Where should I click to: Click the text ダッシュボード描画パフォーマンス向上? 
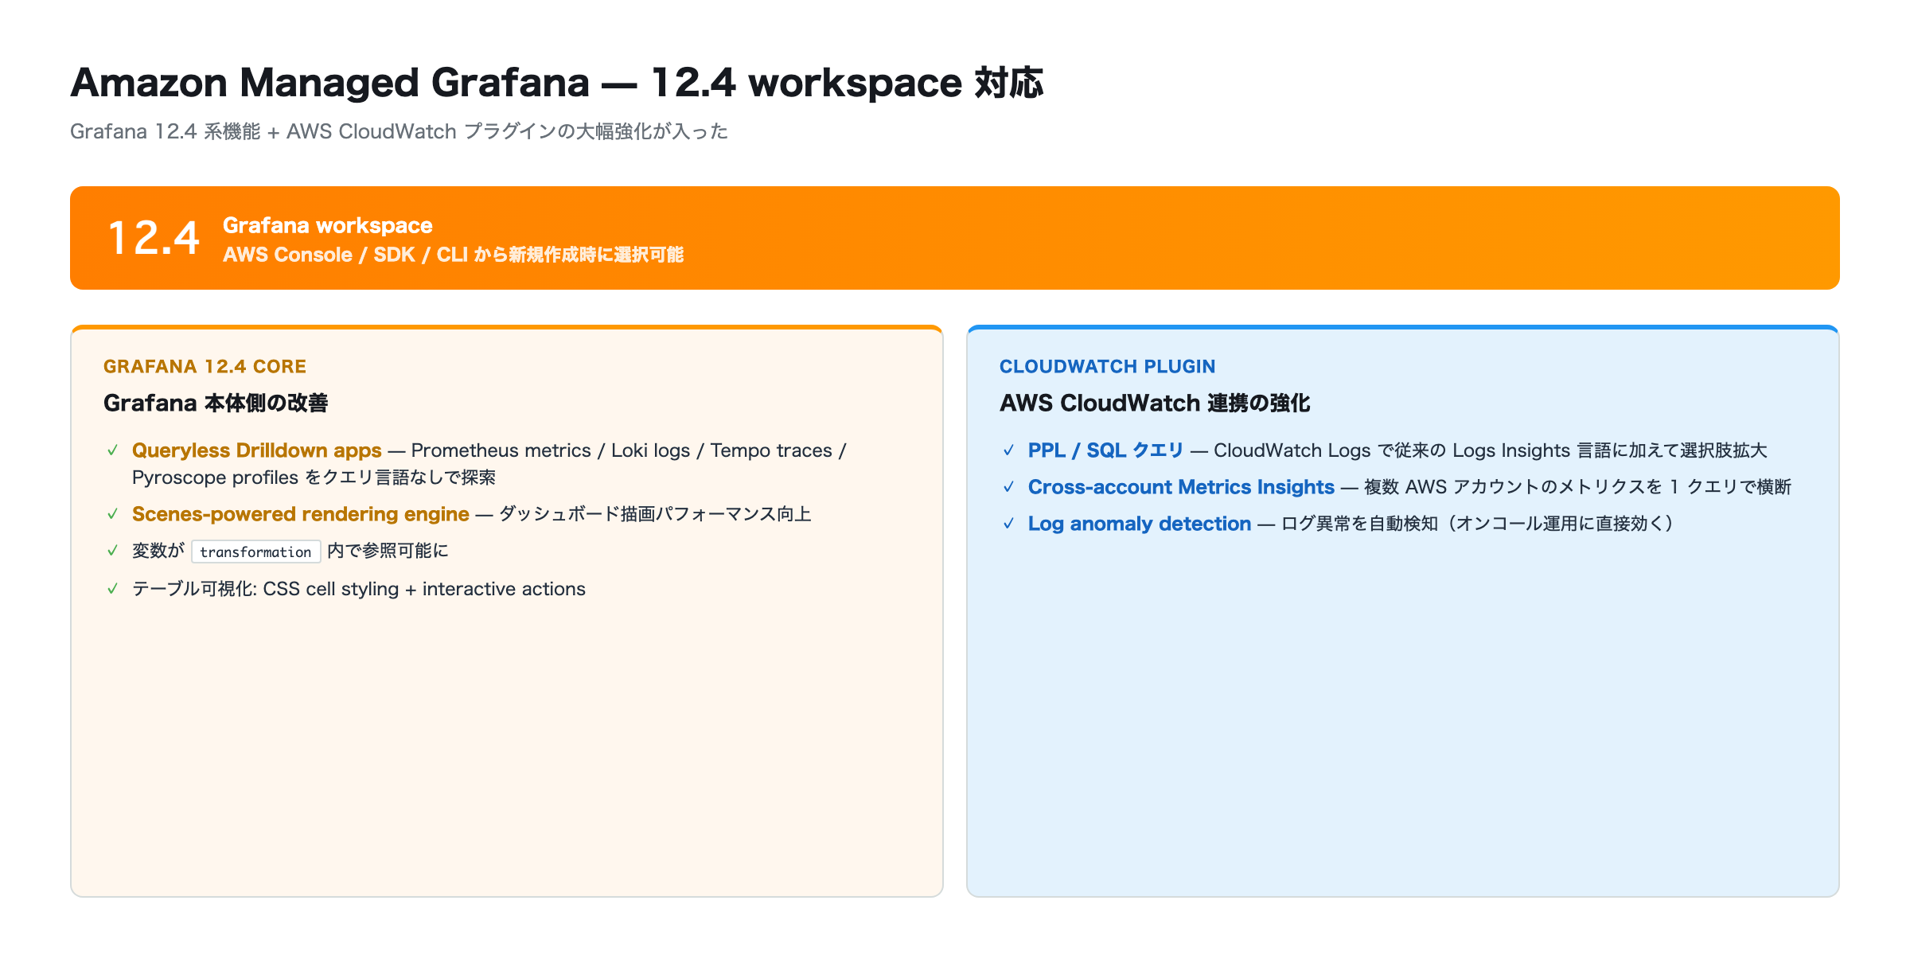click(655, 514)
